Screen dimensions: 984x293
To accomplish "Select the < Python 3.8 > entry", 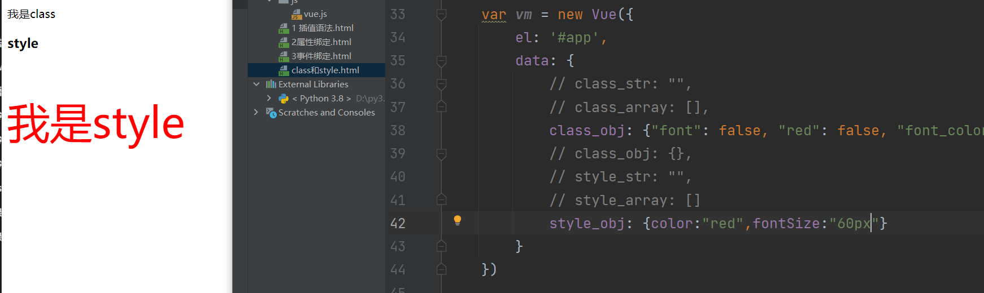I will pos(321,98).
